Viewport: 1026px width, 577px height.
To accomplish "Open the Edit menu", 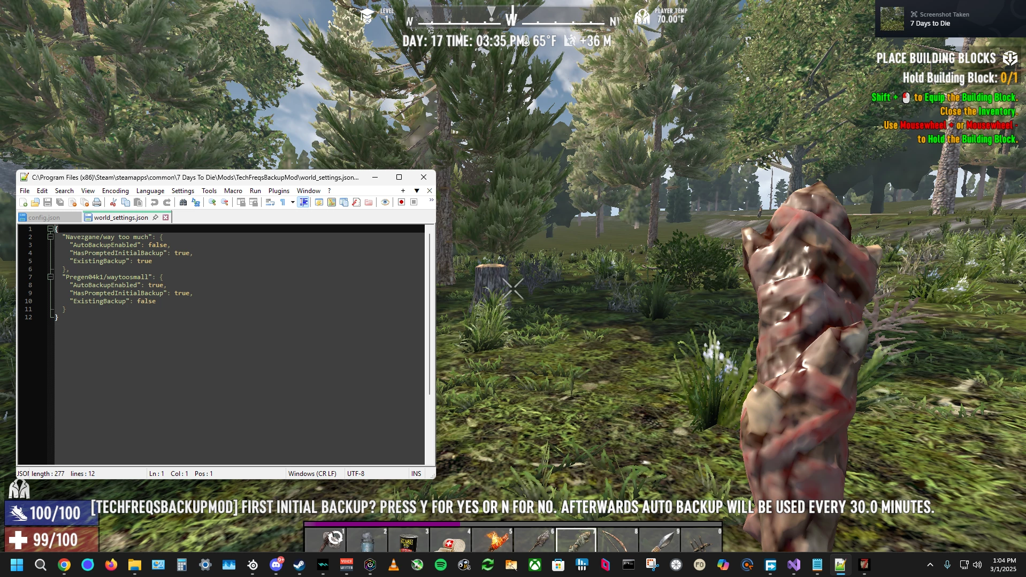I will (42, 191).
